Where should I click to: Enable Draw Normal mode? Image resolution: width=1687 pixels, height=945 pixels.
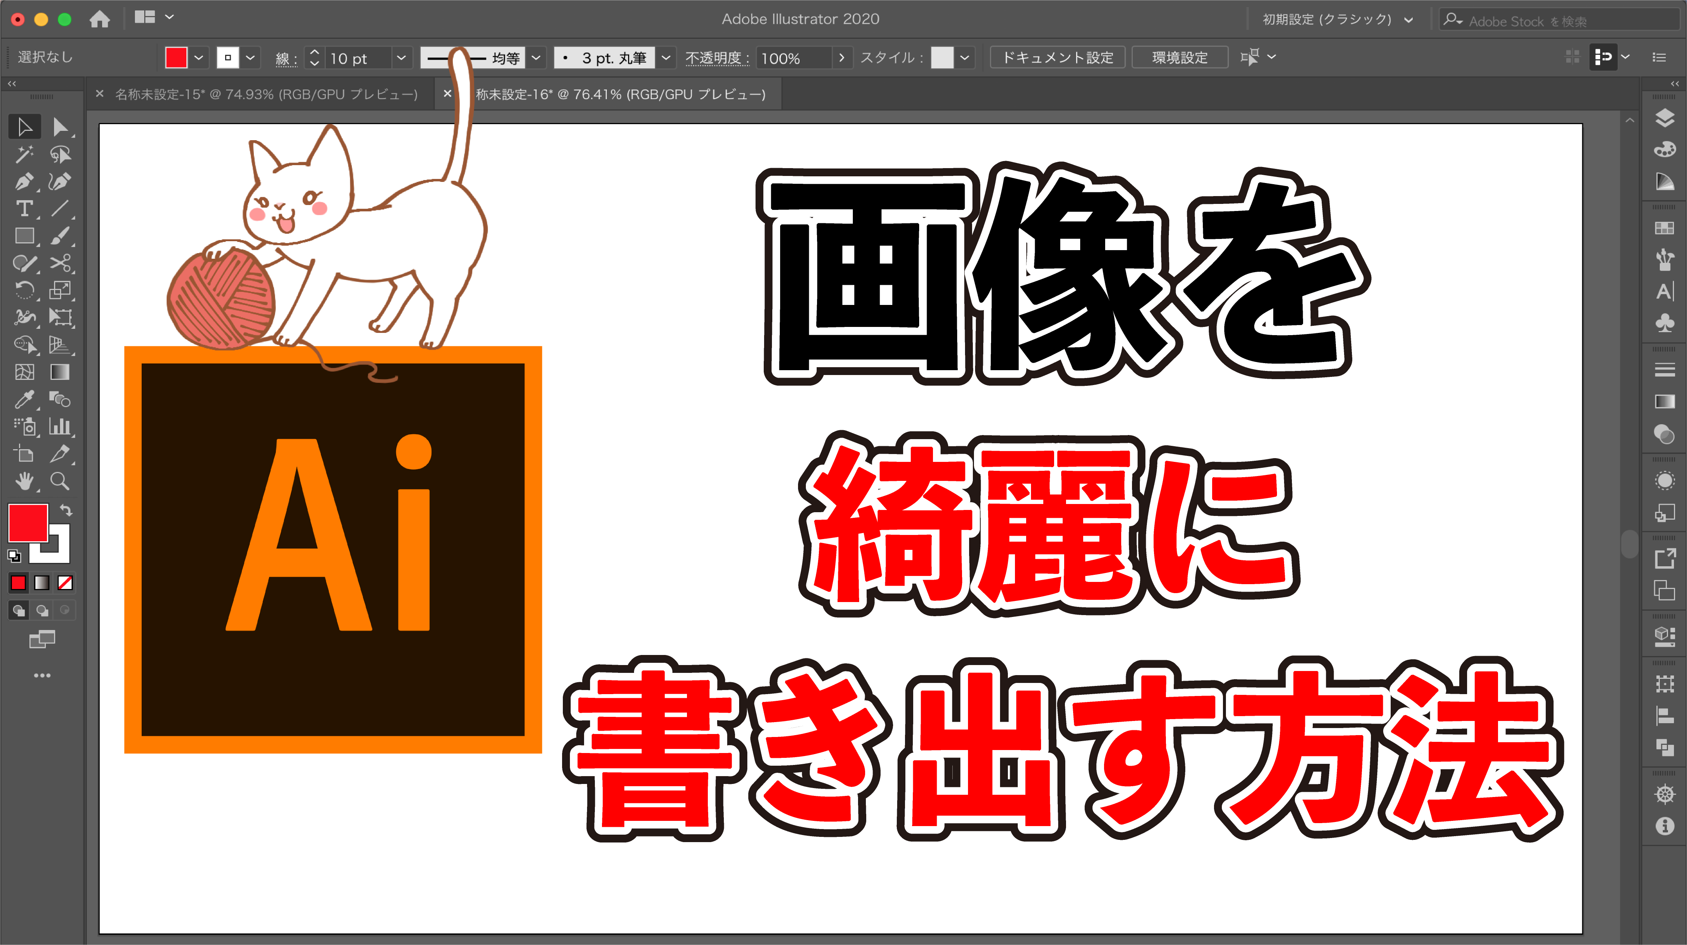tap(19, 610)
